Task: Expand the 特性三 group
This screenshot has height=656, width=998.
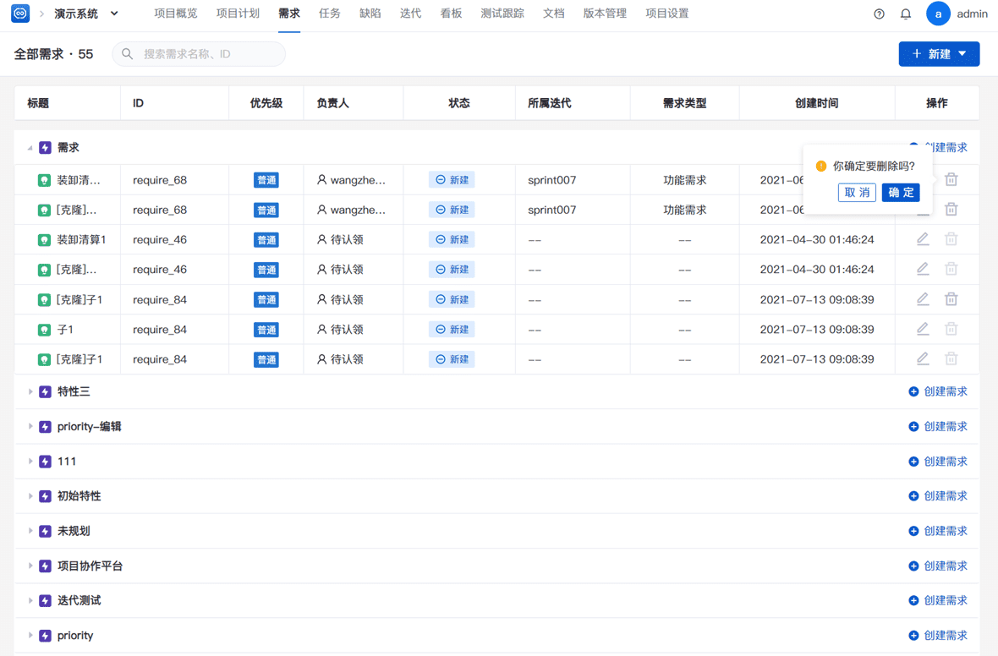Action: click(30, 391)
